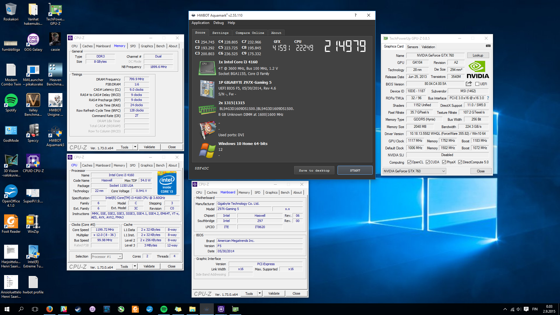The height and width of the screenshot is (315, 560).
Task: Open the CPUID CPU-Z desktop shortcut
Action: [x=33, y=164]
